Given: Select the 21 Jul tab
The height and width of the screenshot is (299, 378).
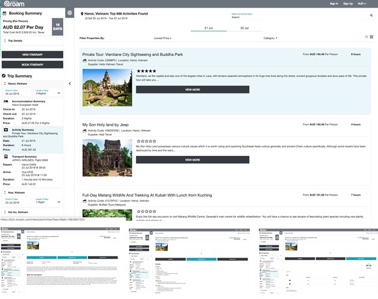Looking at the screenshot, I should [208, 28].
